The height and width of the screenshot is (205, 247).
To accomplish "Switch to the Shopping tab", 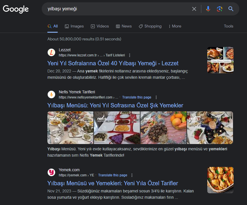I will click(x=150, y=26).
